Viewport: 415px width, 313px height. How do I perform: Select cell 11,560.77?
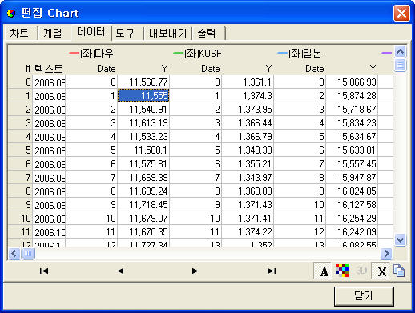(143, 82)
